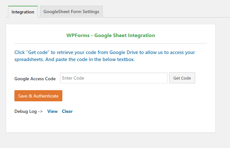This screenshot has height=148, width=230.
Task: Click the orange Save & Authenticate button
Action: (x=38, y=96)
